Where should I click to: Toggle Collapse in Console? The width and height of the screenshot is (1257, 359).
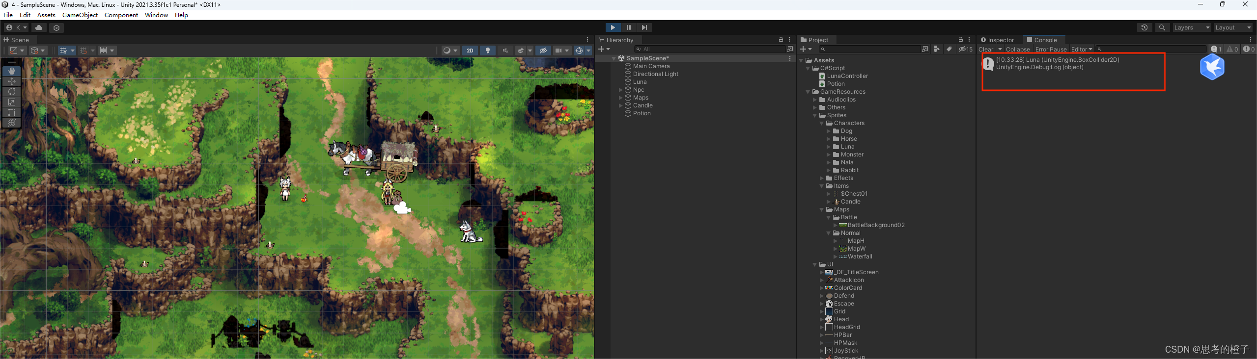(x=1018, y=49)
